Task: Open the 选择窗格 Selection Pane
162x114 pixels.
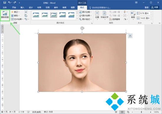Action: [115, 19]
